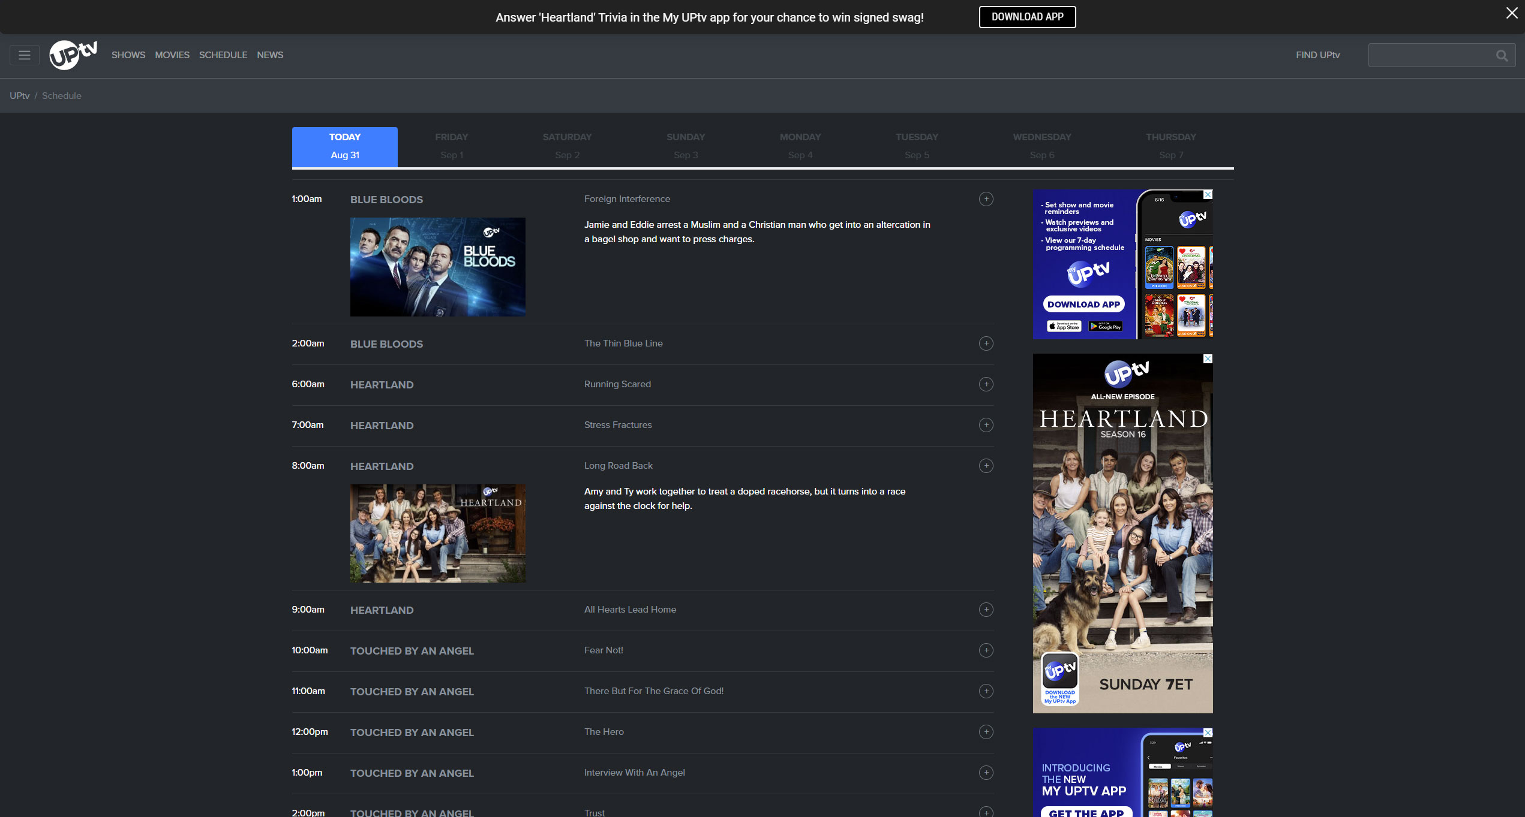The image size is (1525, 817).
Task: Click 10:00am TOUCHED BY AN ANGEL title
Action: pyautogui.click(x=412, y=651)
